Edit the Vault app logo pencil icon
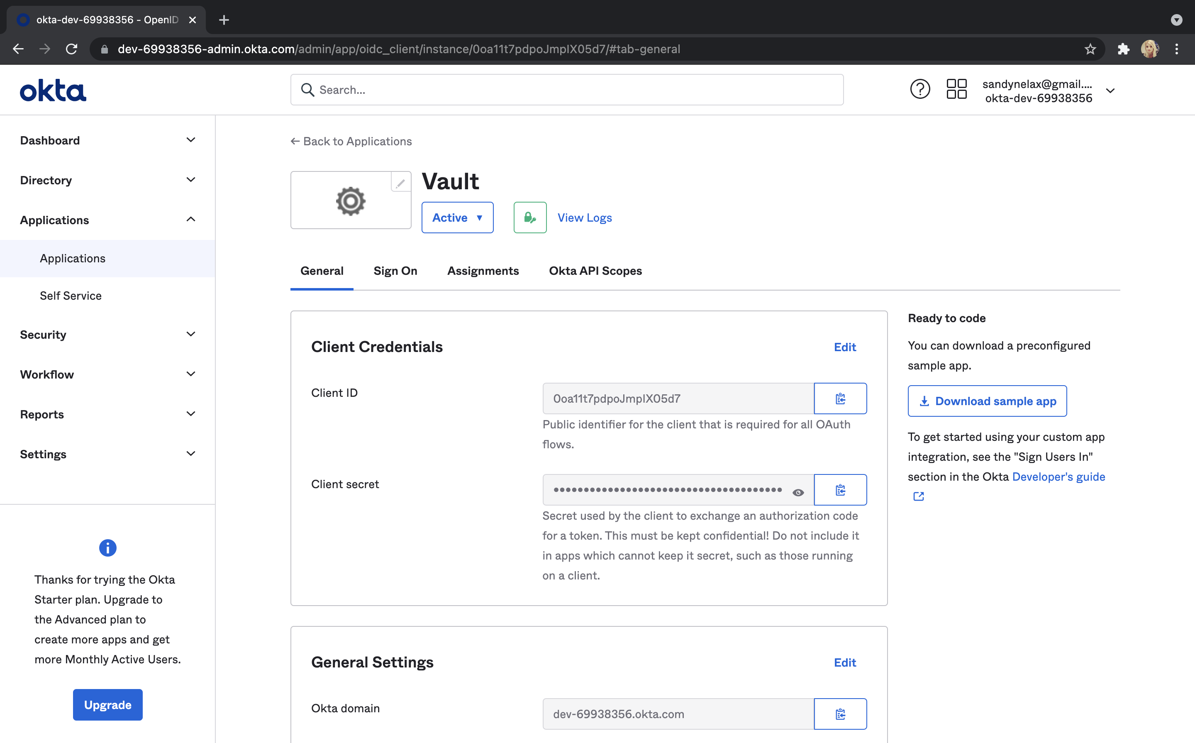 [400, 183]
